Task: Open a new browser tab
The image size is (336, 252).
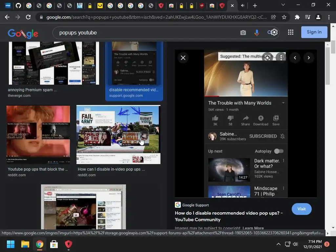Action: coord(255,6)
